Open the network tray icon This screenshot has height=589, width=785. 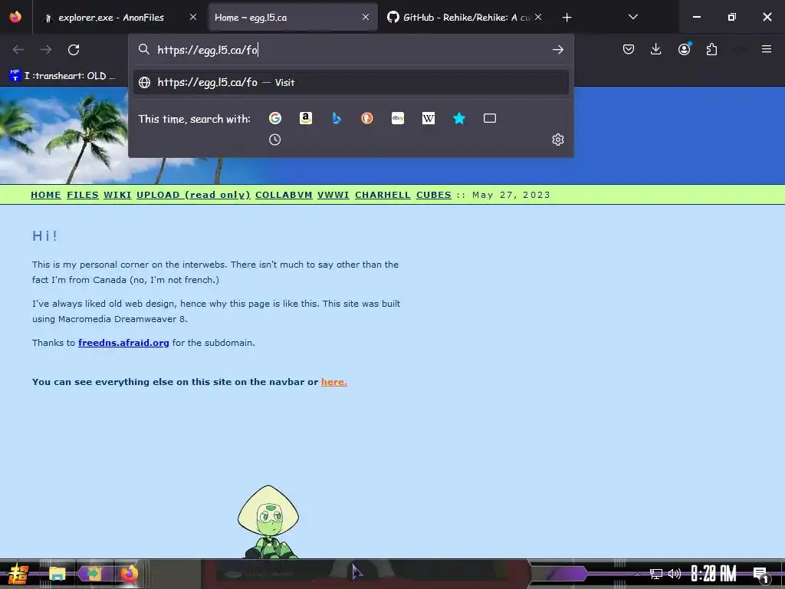pyautogui.click(x=656, y=574)
